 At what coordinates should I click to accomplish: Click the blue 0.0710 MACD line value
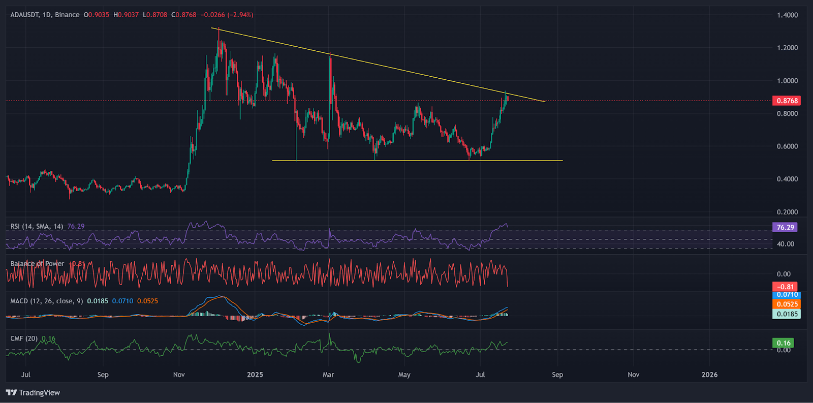point(122,301)
